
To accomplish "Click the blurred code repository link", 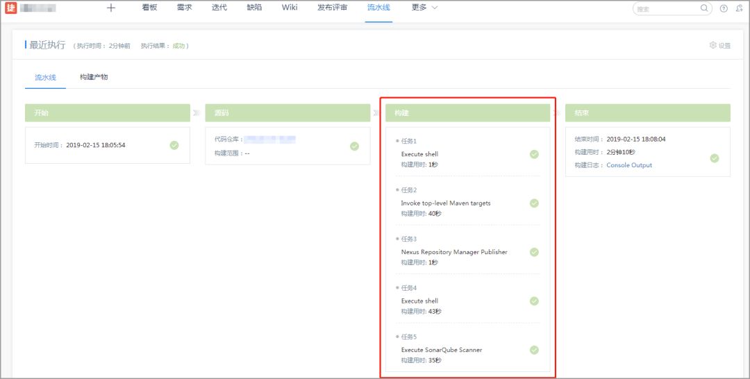I will pos(269,140).
